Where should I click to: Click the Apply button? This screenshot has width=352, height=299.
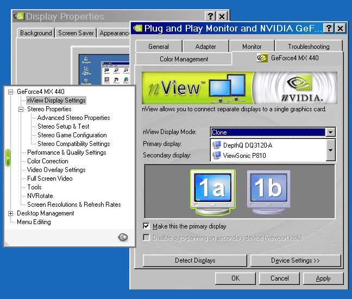(323, 278)
